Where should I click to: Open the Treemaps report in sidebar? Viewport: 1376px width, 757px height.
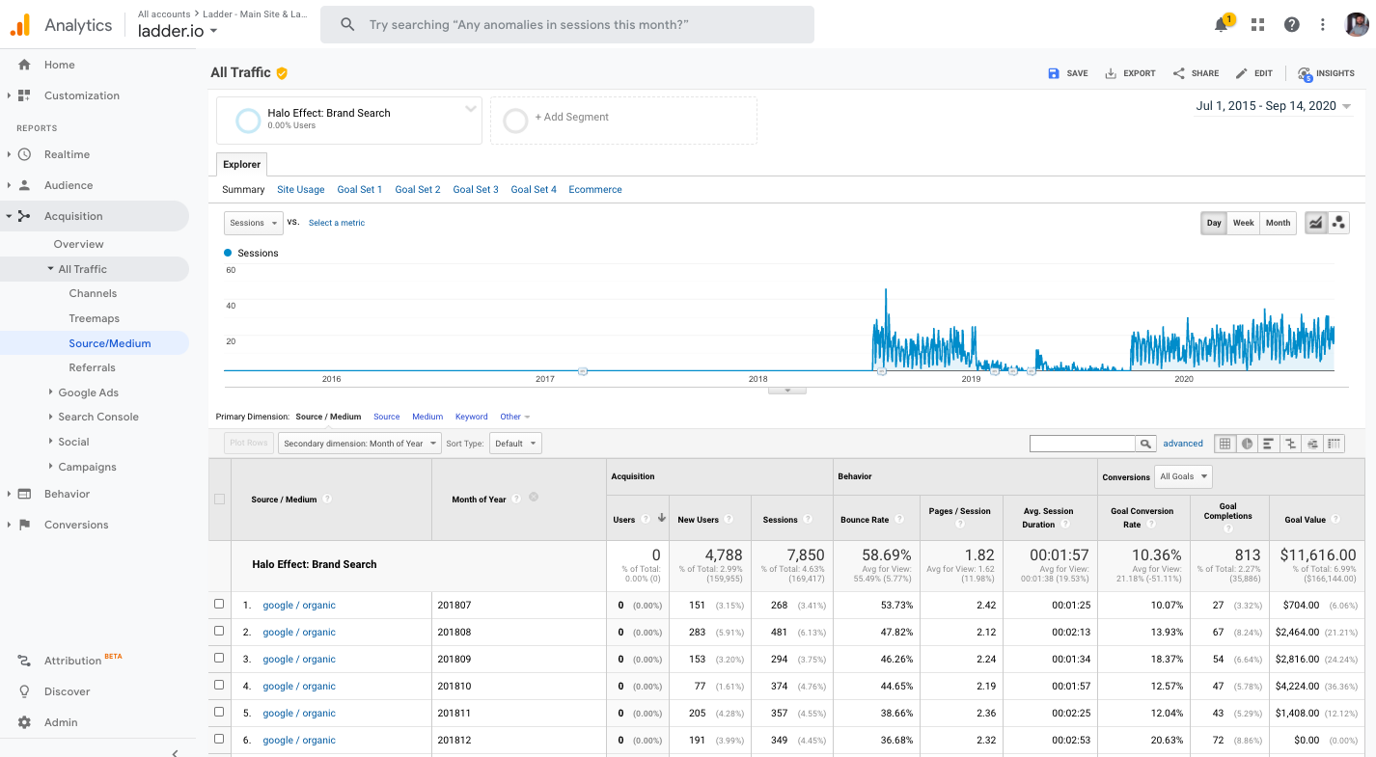[x=95, y=318]
